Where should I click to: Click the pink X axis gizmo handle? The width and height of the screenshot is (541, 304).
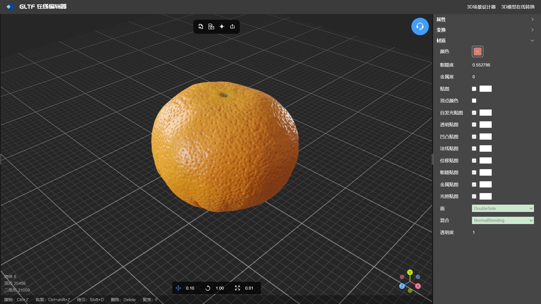(x=418, y=286)
